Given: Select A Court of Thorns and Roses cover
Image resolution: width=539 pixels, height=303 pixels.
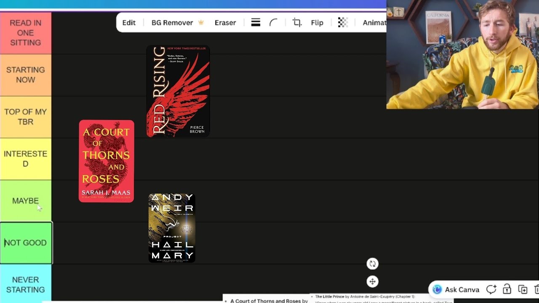Looking at the screenshot, I should 107,161.
